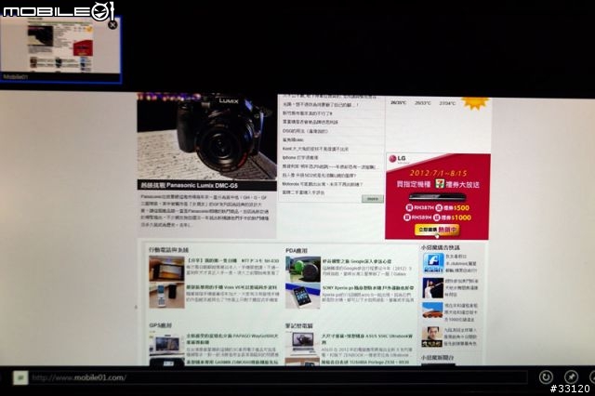
Task: Open the Google article Android figure thumbnail
Action: pos(303,269)
